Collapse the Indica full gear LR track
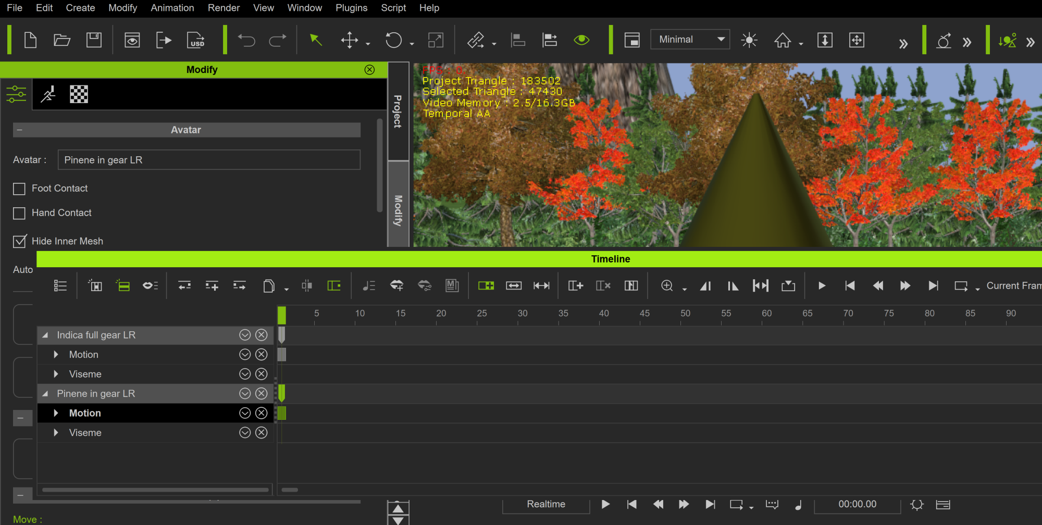The height and width of the screenshot is (525, 1042). click(45, 335)
